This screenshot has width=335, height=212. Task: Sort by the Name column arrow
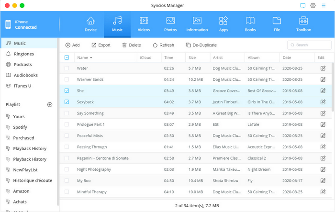91,58
